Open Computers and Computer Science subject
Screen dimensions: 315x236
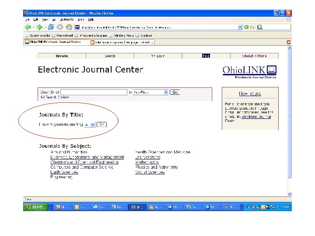[82, 167]
